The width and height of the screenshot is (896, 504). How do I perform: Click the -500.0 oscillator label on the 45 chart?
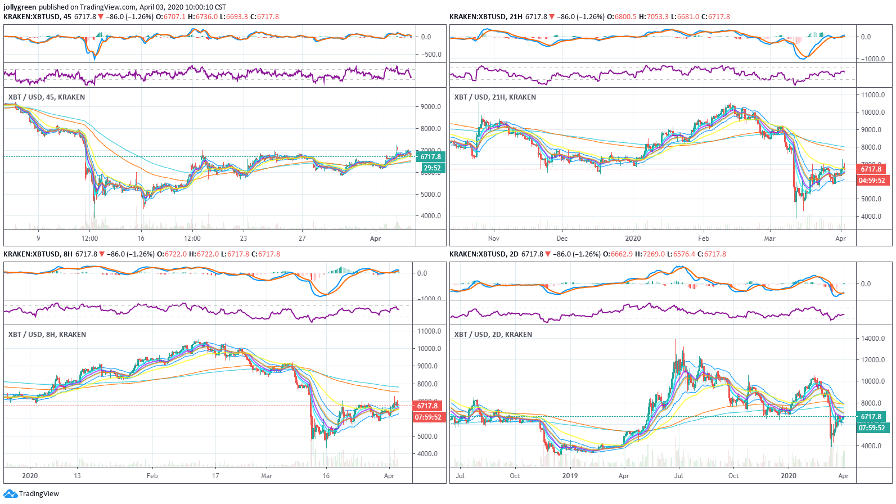pos(431,55)
